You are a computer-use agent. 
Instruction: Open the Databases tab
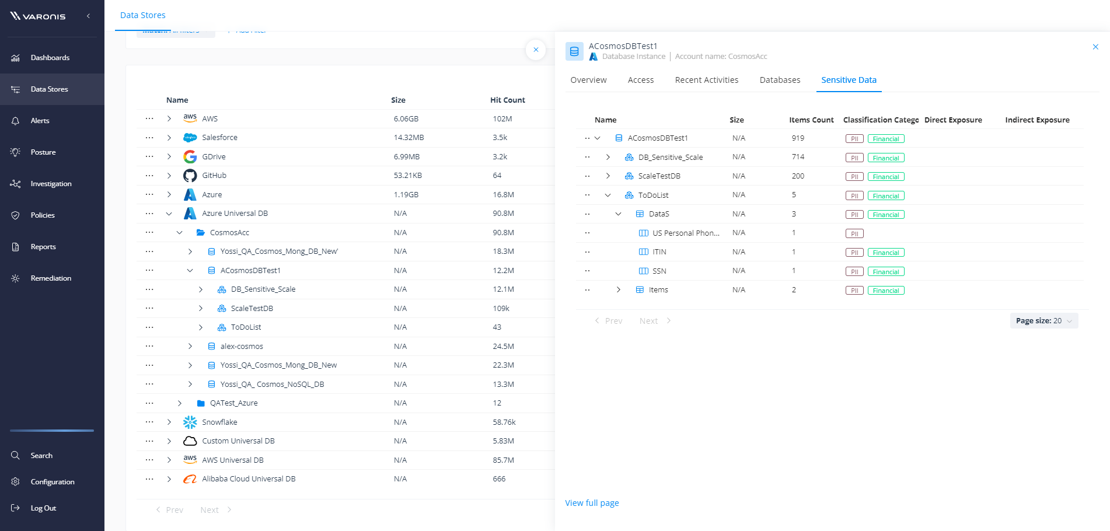(x=780, y=80)
